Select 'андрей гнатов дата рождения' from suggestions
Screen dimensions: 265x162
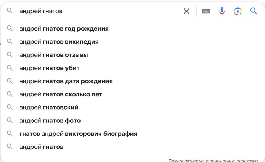click(66, 81)
